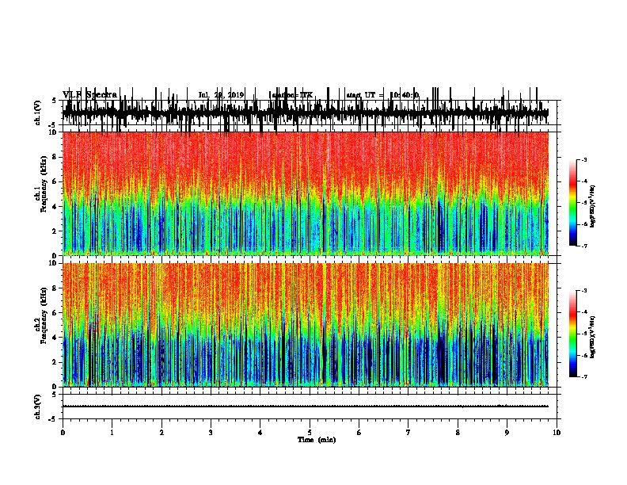Click the 'start UT = 10:40:0' header text
This screenshot has width=627, height=485.
(x=382, y=95)
